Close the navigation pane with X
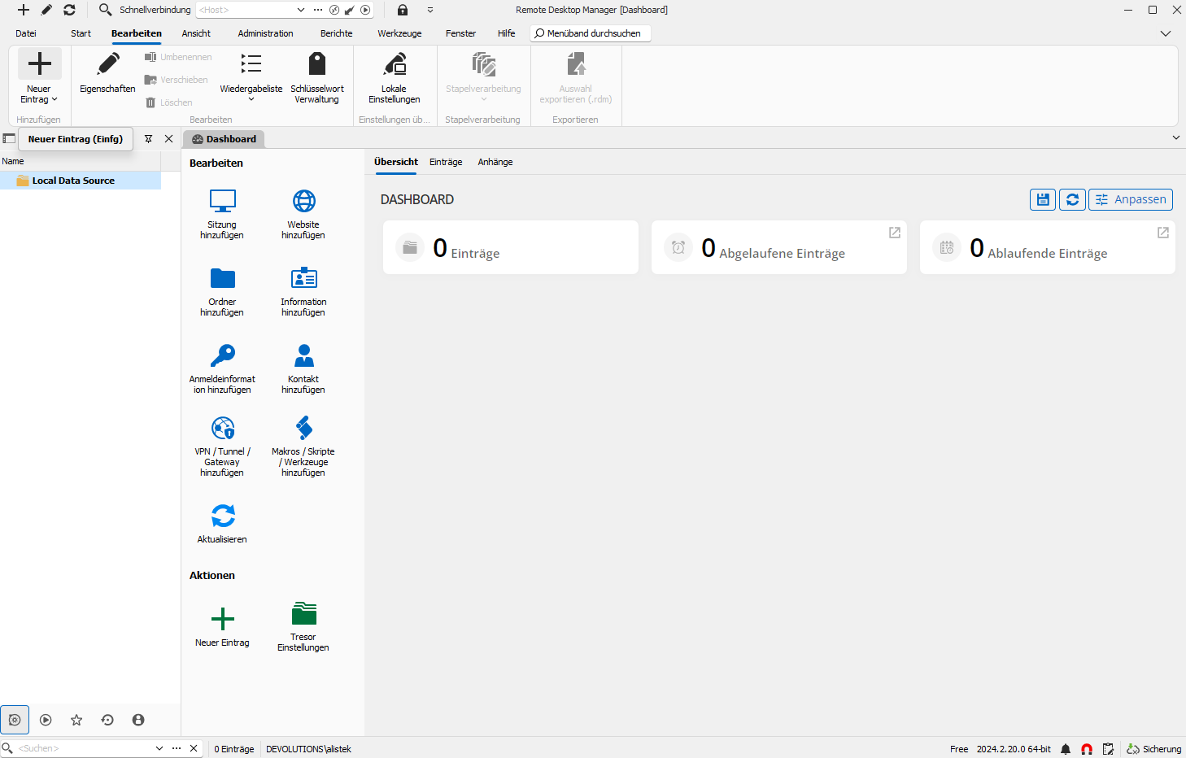Viewport: 1186px width, 758px height. (x=168, y=139)
